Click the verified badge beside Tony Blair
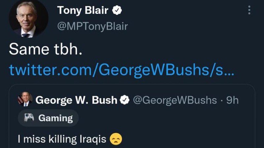The image size is (264, 148). click(x=117, y=11)
